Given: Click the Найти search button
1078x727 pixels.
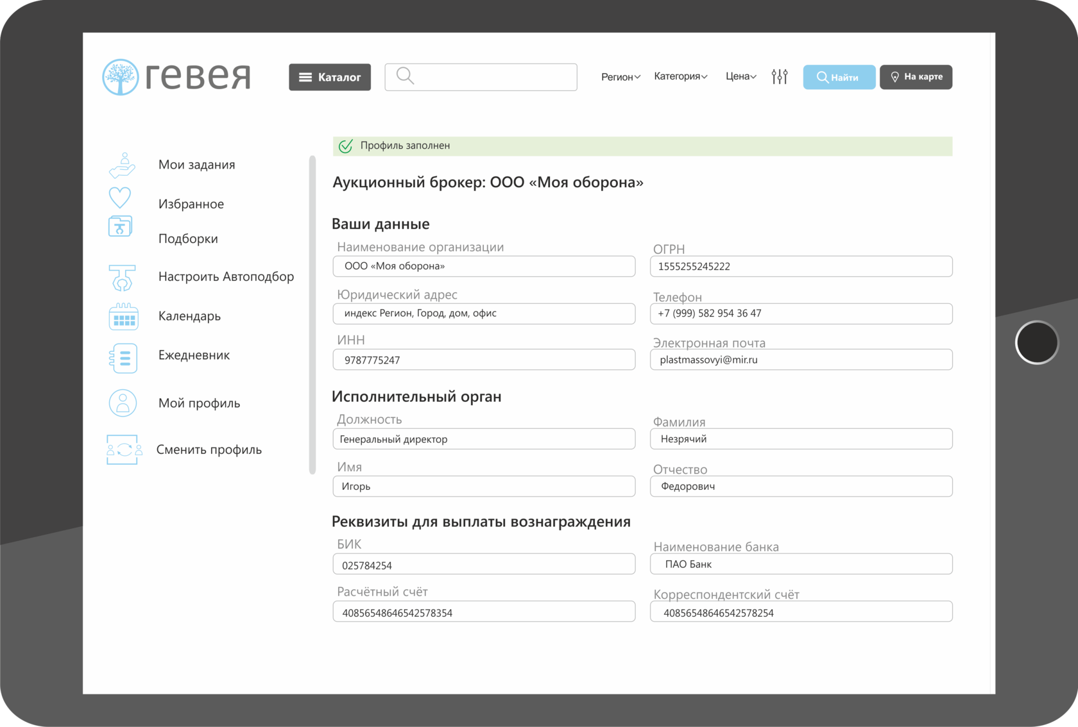Looking at the screenshot, I should click(839, 77).
